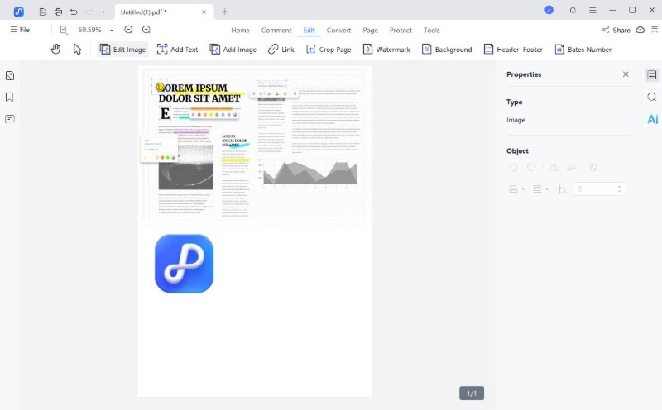Open the Watermark tool

tap(386, 50)
